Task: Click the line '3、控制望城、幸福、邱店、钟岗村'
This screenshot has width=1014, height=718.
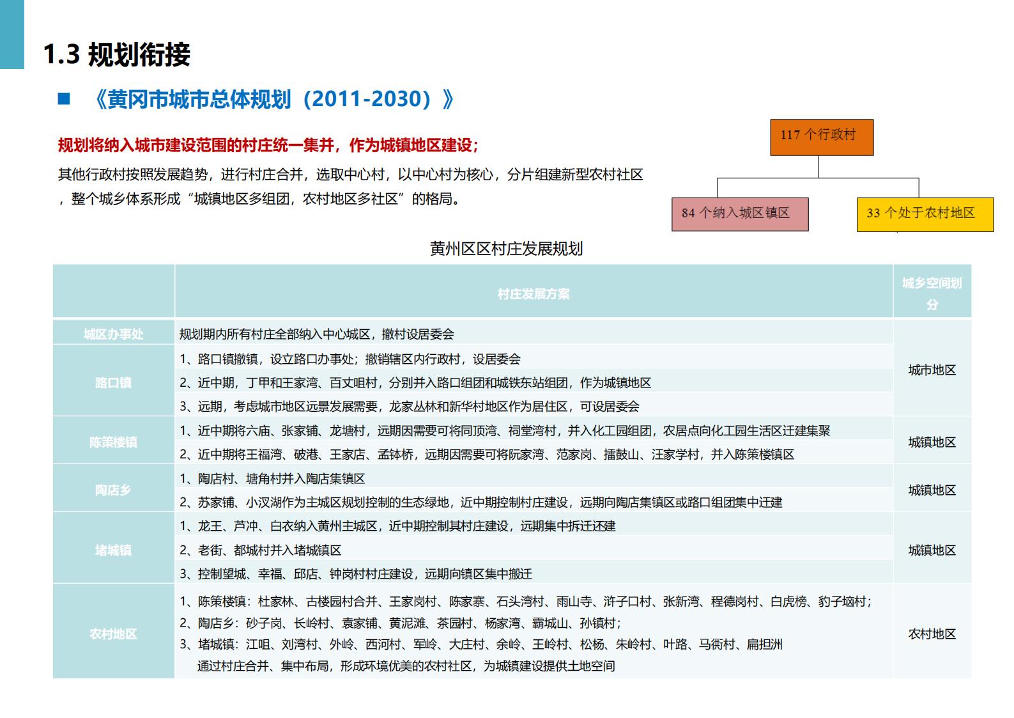Action: click(356, 574)
